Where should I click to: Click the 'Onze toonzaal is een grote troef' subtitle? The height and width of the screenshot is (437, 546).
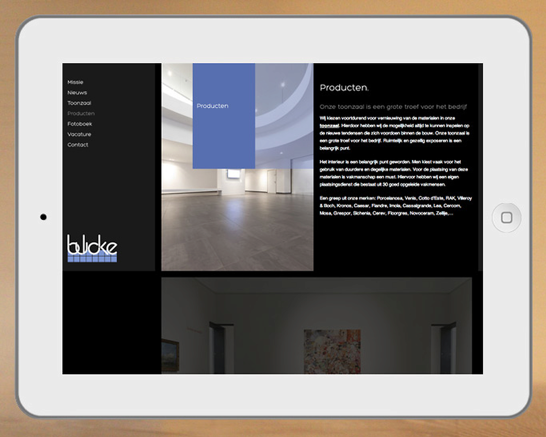(x=393, y=107)
